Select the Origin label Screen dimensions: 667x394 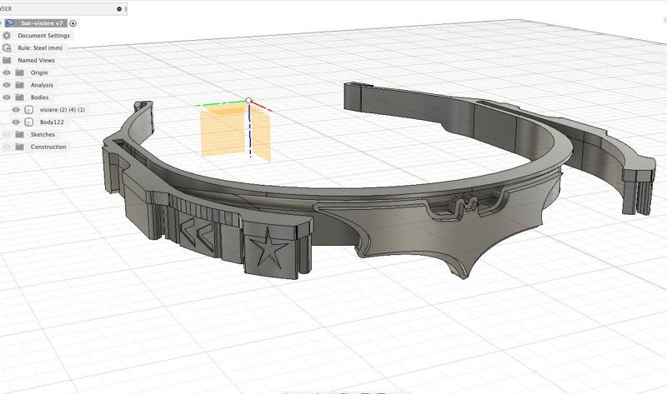click(39, 72)
